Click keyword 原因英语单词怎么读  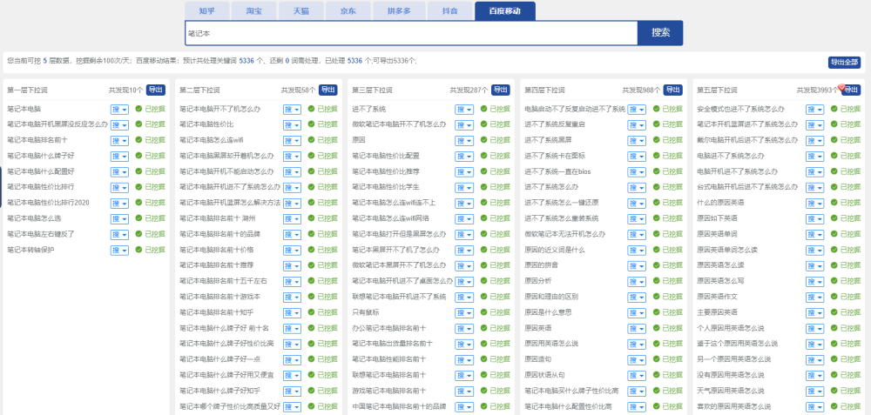(x=727, y=250)
